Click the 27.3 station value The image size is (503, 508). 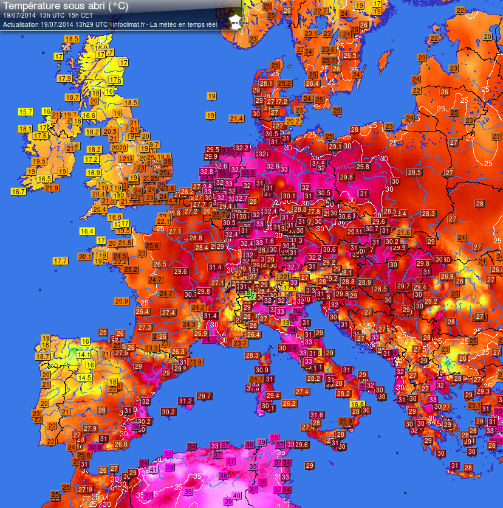145,327
